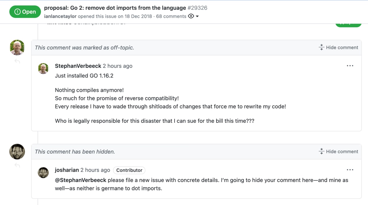Viewport: 368px width, 205px height.
Task: Open the three-dot menu on StephanVerbeeck's comment
Action: pyautogui.click(x=350, y=66)
